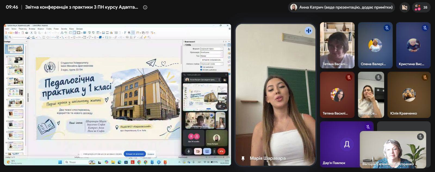Viewport: 435px width, 172px height.
Task: Toggle the microphone in Meet popup
Action: [x=189, y=151]
